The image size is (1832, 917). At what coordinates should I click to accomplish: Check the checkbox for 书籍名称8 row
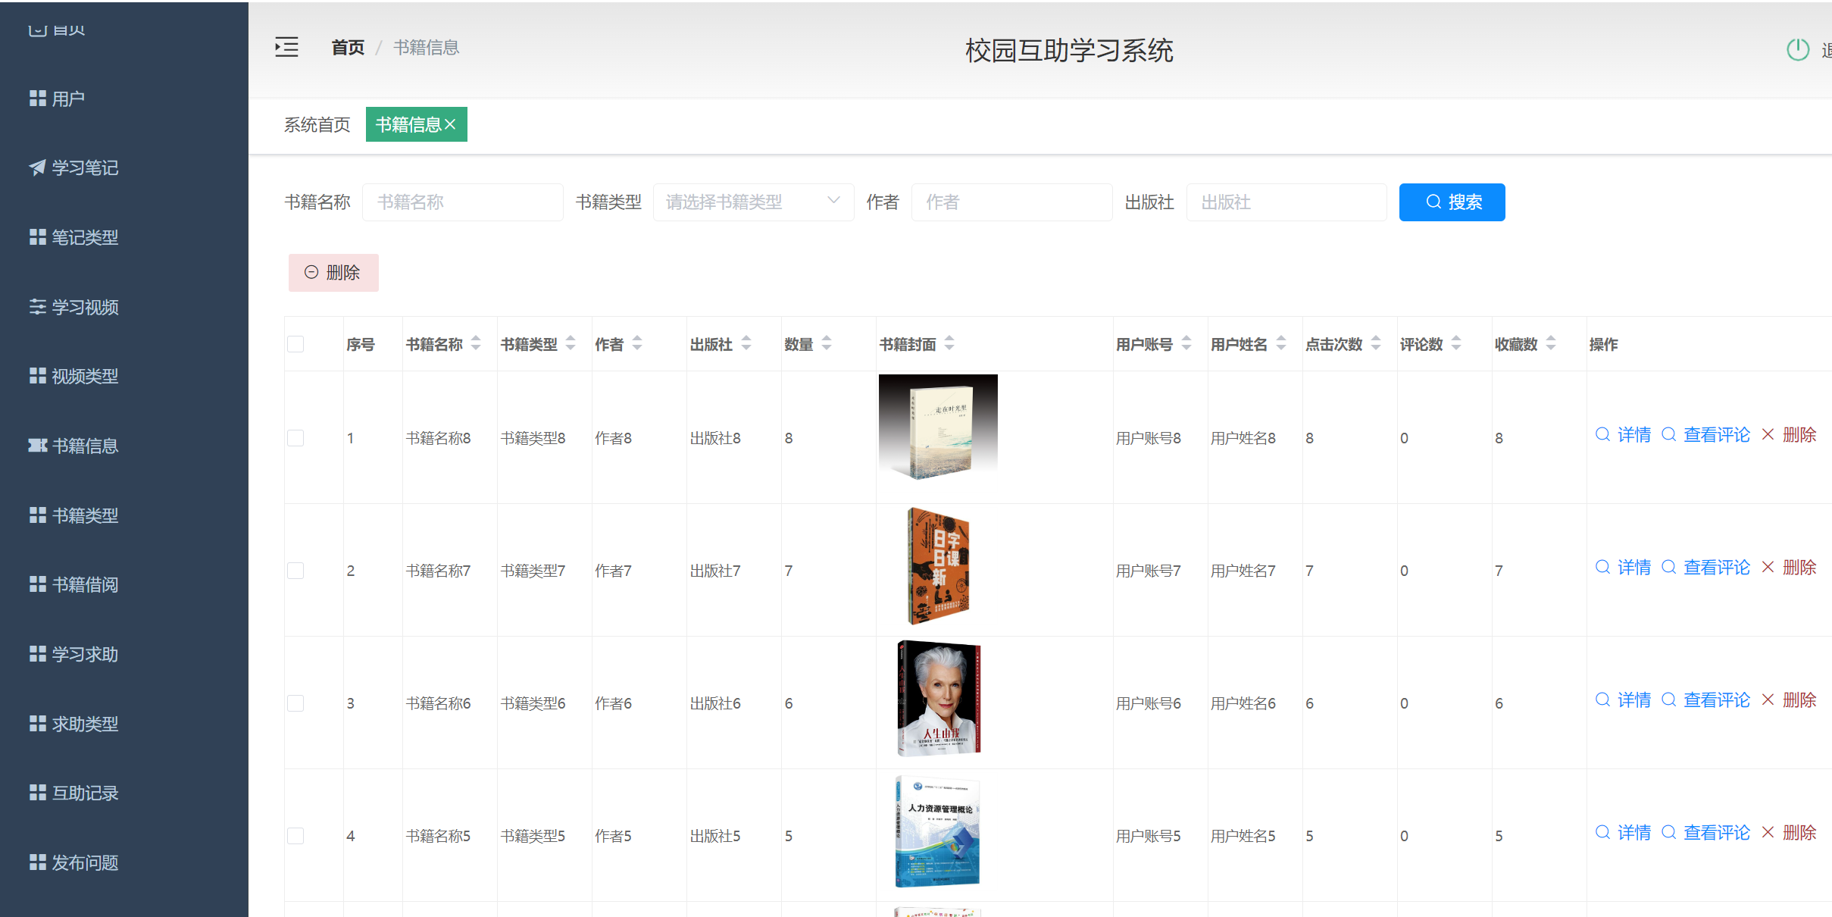[295, 437]
